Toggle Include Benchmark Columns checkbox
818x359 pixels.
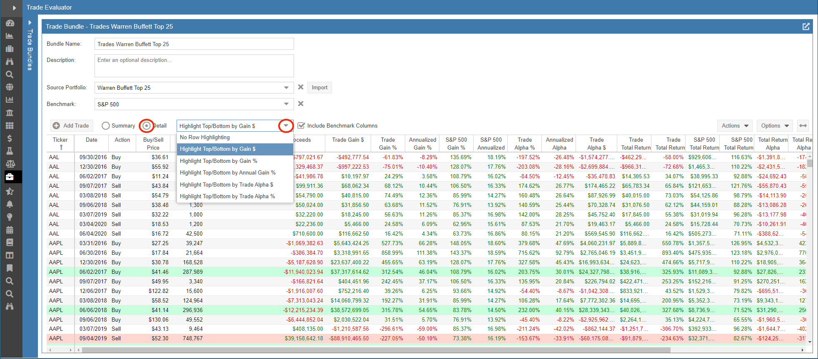point(301,125)
